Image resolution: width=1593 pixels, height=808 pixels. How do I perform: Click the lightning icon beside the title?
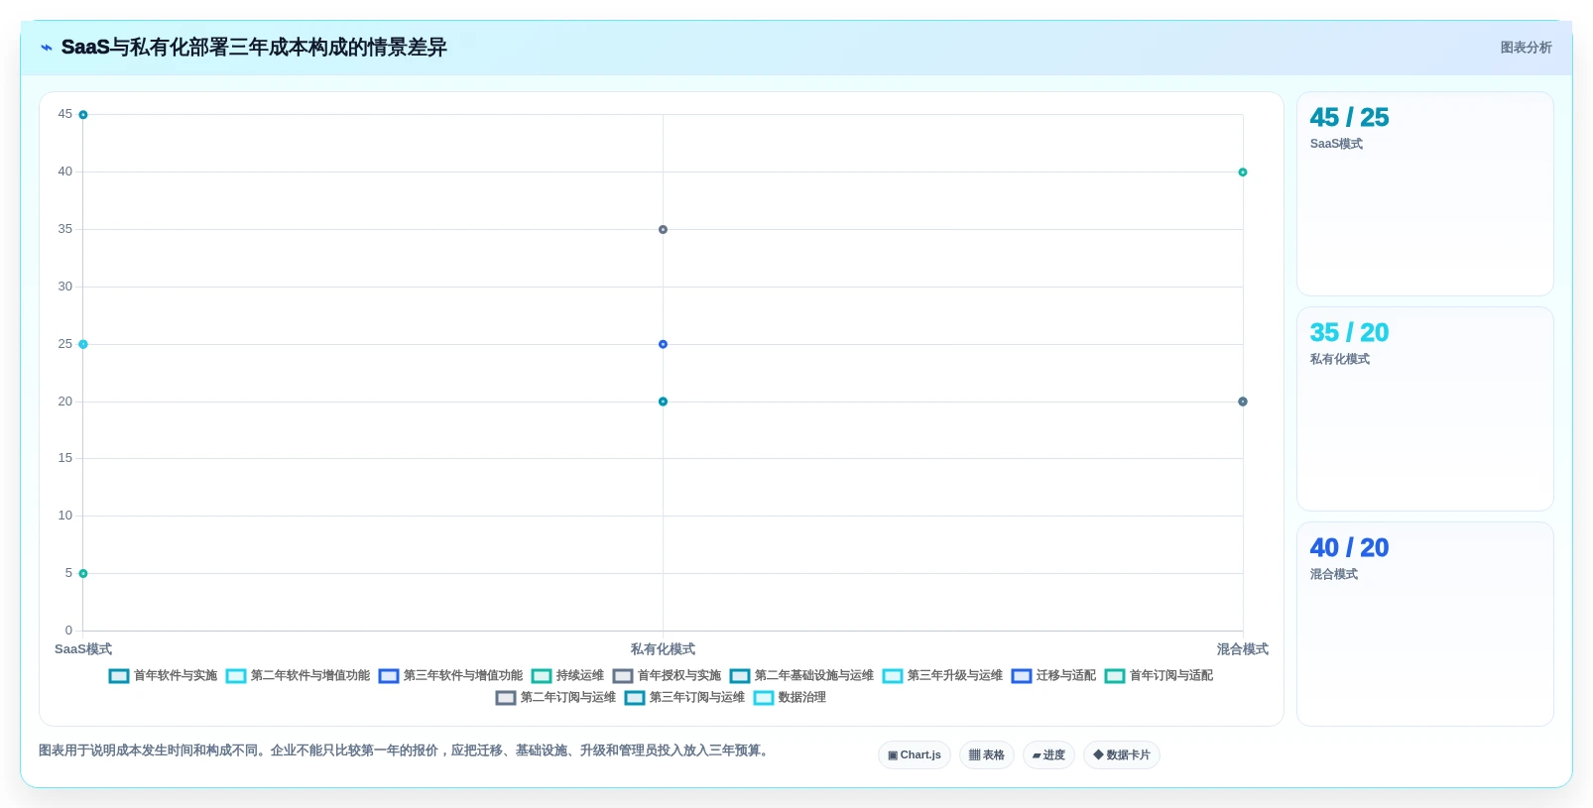[x=47, y=48]
